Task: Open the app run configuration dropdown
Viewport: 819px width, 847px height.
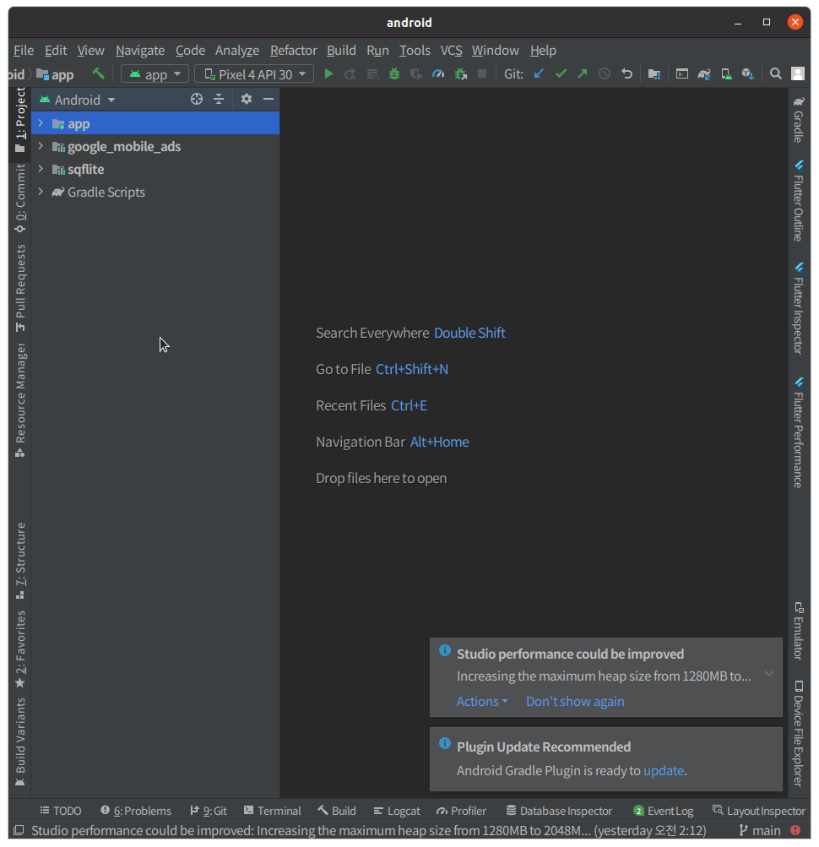Action: (155, 74)
